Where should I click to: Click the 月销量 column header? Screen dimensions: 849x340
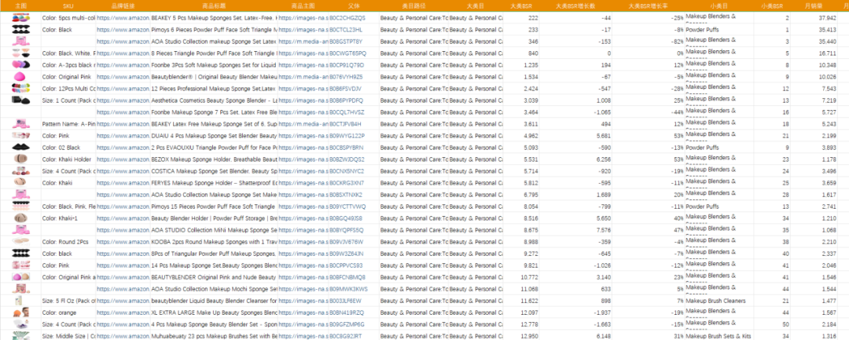click(814, 6)
